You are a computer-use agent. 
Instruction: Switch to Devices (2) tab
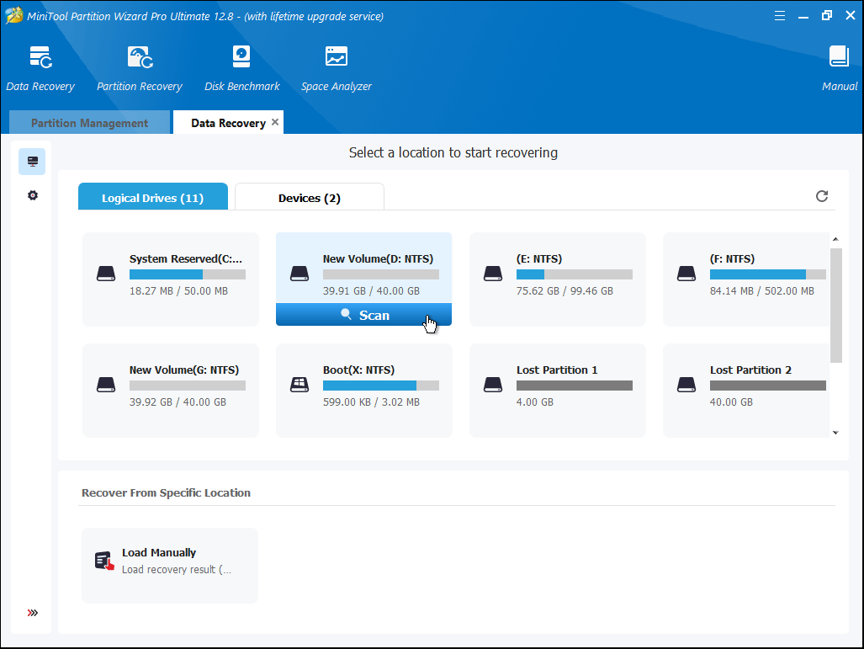(309, 197)
